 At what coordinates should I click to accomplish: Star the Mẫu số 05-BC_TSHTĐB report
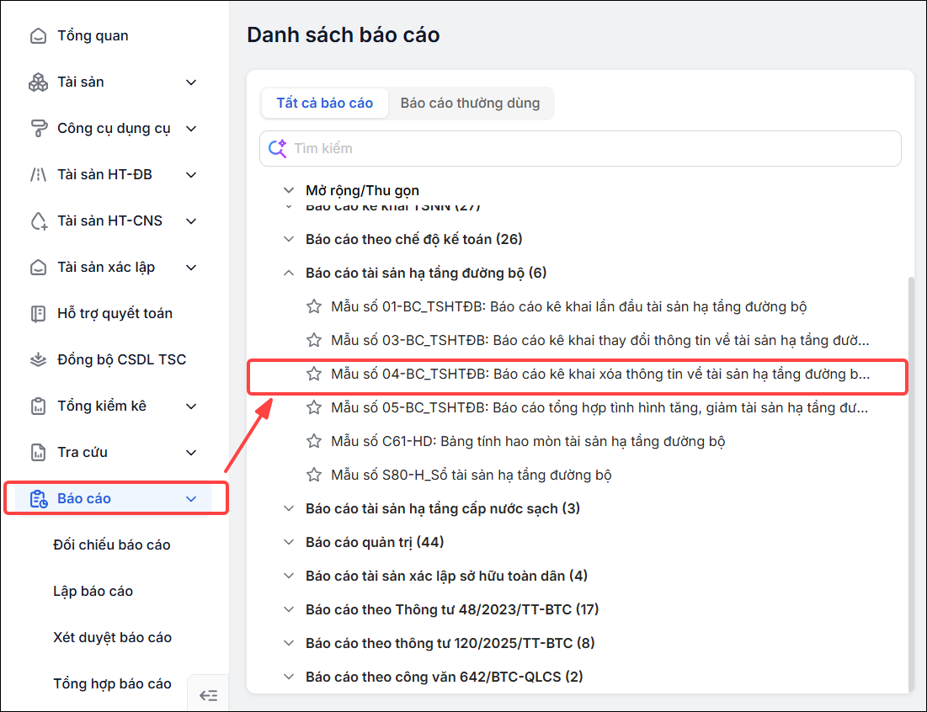pos(314,407)
